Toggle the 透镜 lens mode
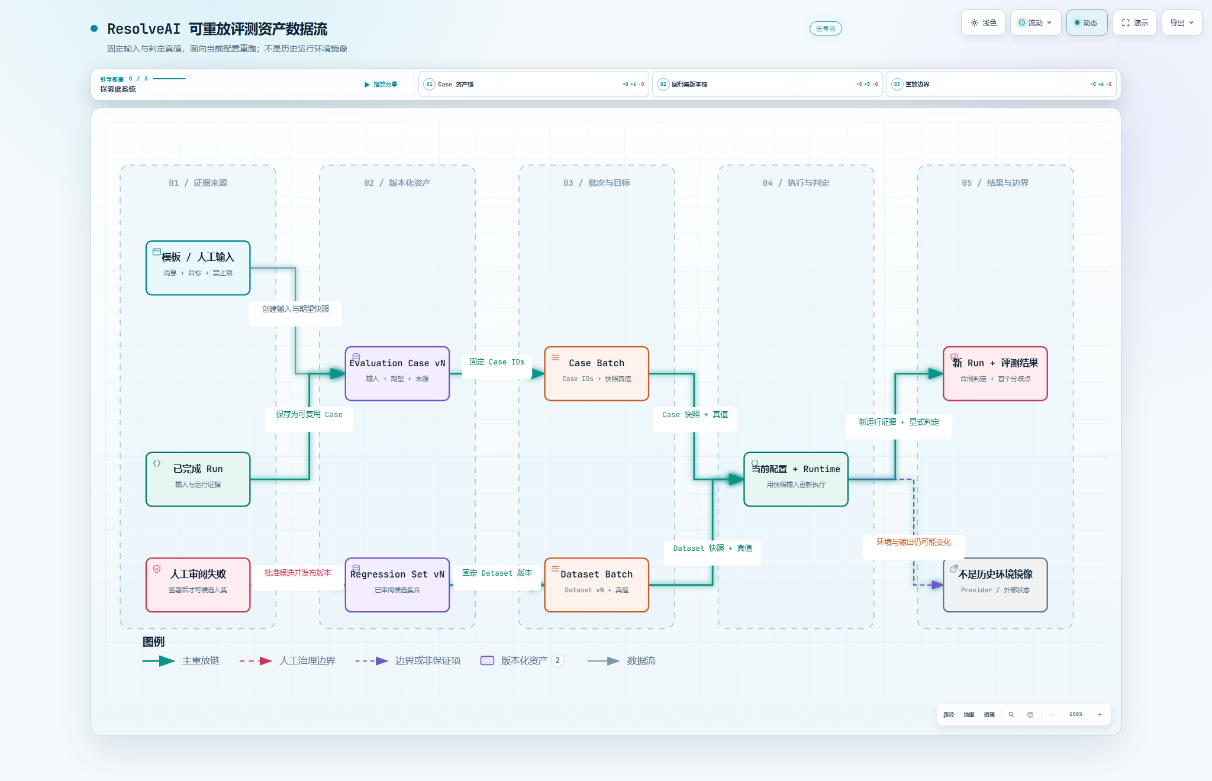 click(x=989, y=715)
